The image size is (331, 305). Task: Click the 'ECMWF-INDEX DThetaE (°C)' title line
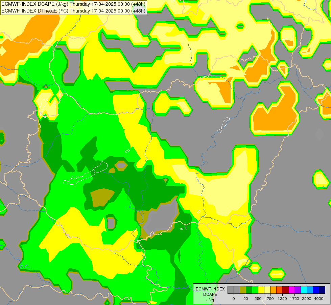coord(73,11)
